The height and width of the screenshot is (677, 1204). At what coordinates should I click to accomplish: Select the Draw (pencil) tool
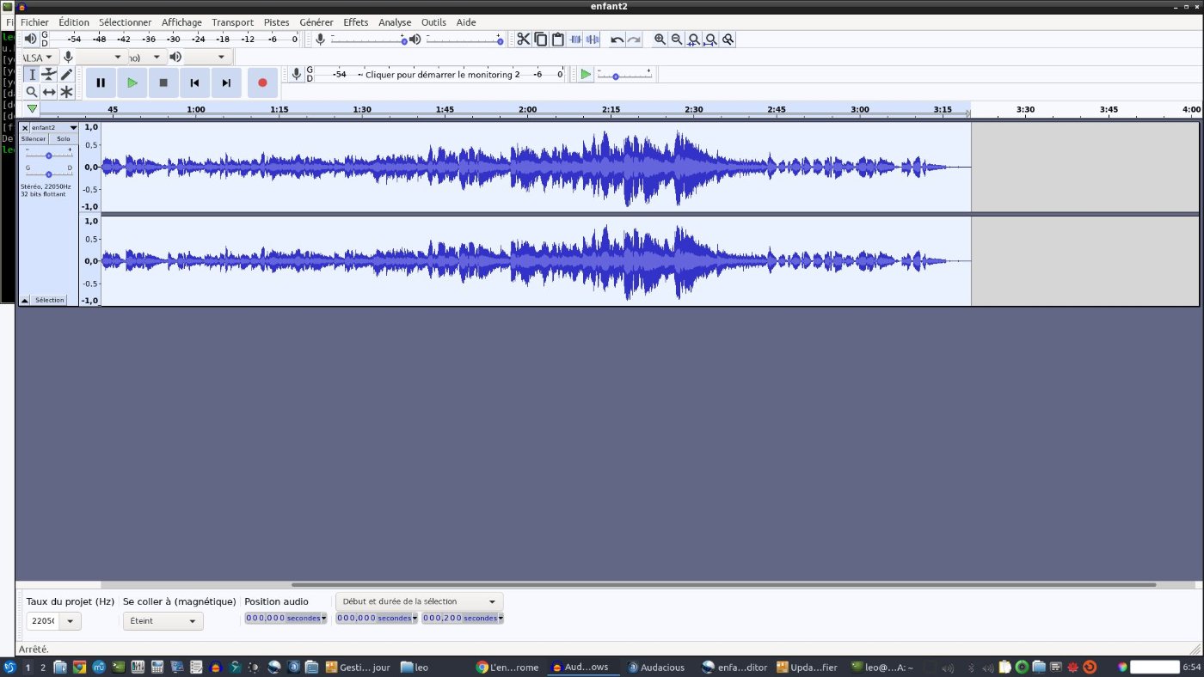(66, 75)
